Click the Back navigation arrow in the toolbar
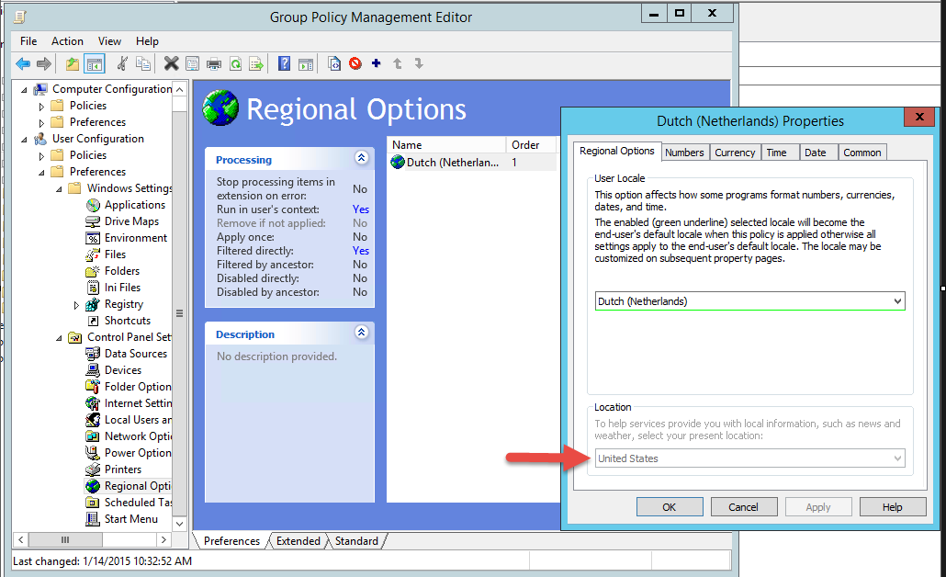 pyautogui.click(x=22, y=63)
